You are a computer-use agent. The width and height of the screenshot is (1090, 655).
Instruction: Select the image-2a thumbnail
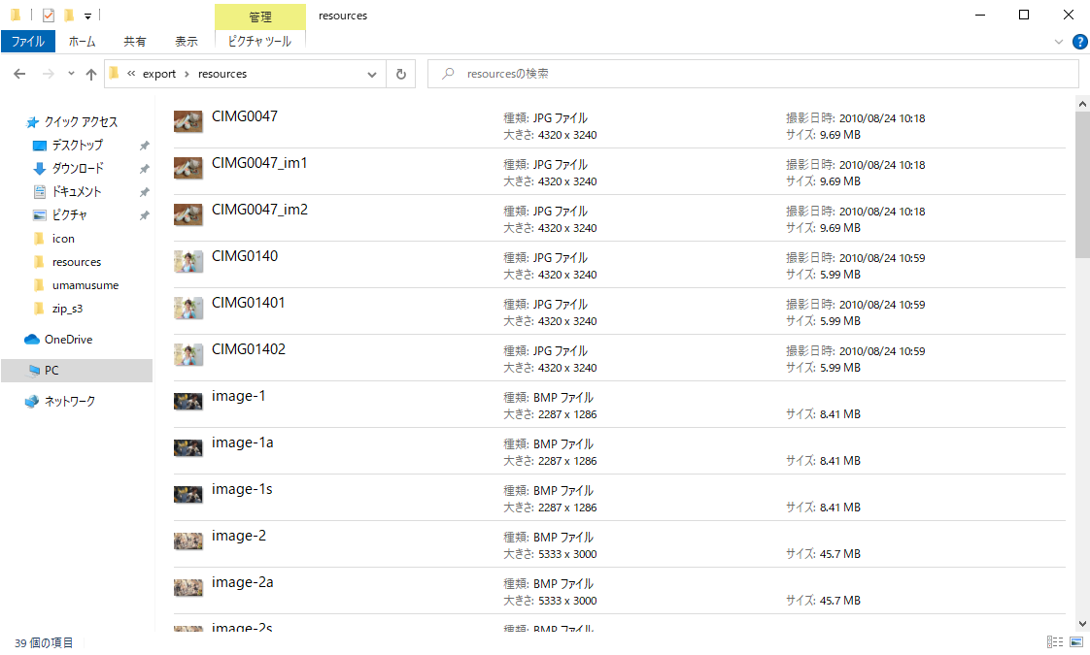188,587
